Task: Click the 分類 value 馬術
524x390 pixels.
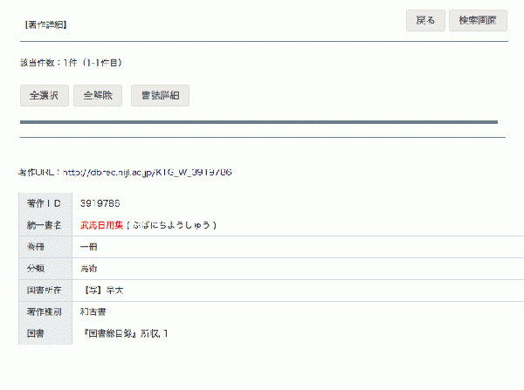Action: (88, 269)
